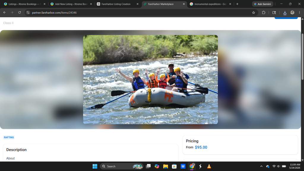Image resolution: width=304 pixels, height=171 pixels.
Task: Click the rafting photo
Action: click(151, 80)
